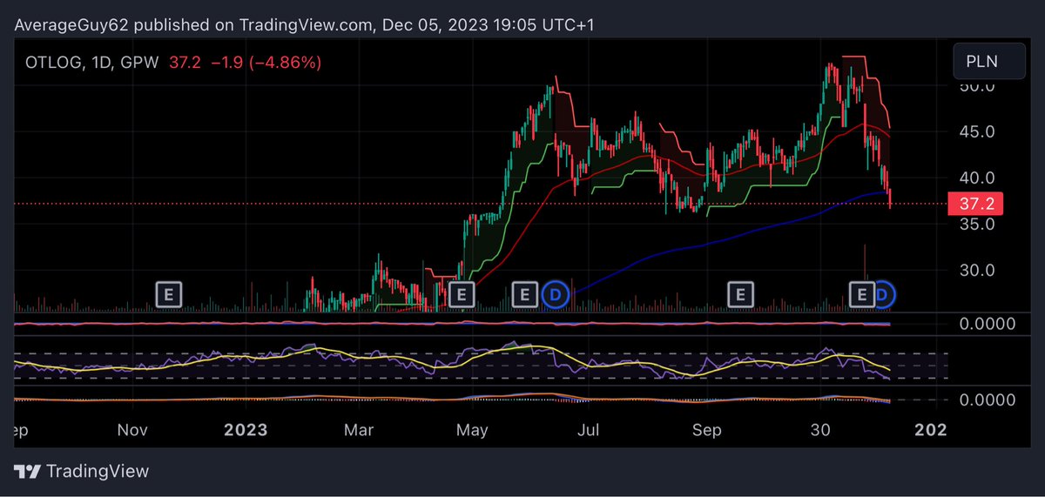The height and width of the screenshot is (497, 1045).
Task: Click the E marker at the chart's right end
Action: tap(863, 294)
